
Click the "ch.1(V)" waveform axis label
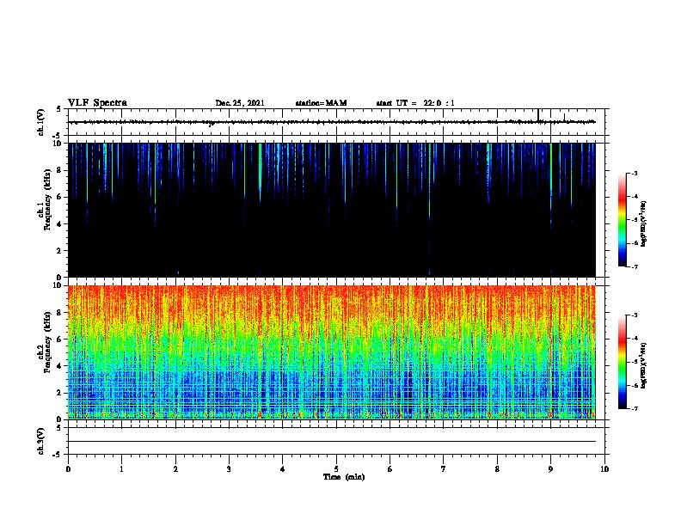pyautogui.click(x=41, y=122)
